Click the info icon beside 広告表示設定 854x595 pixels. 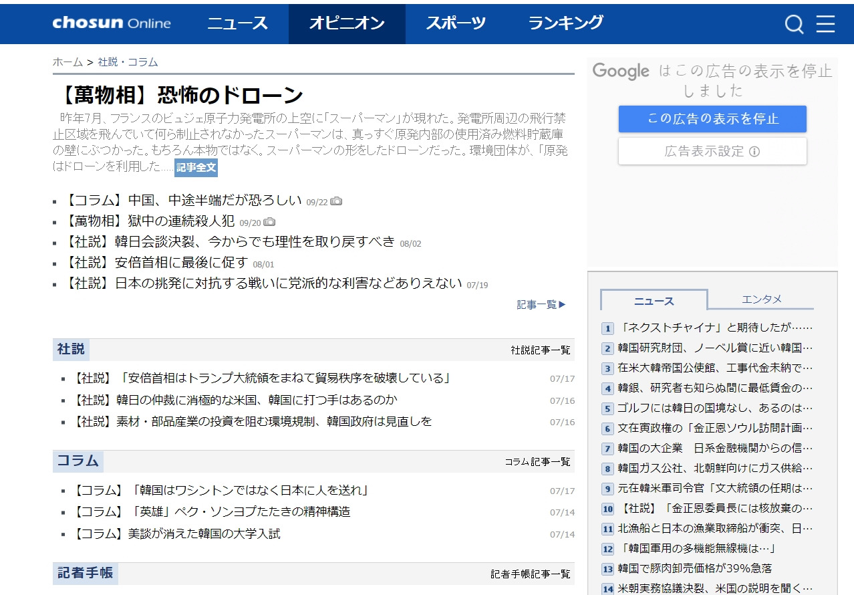[x=754, y=152]
